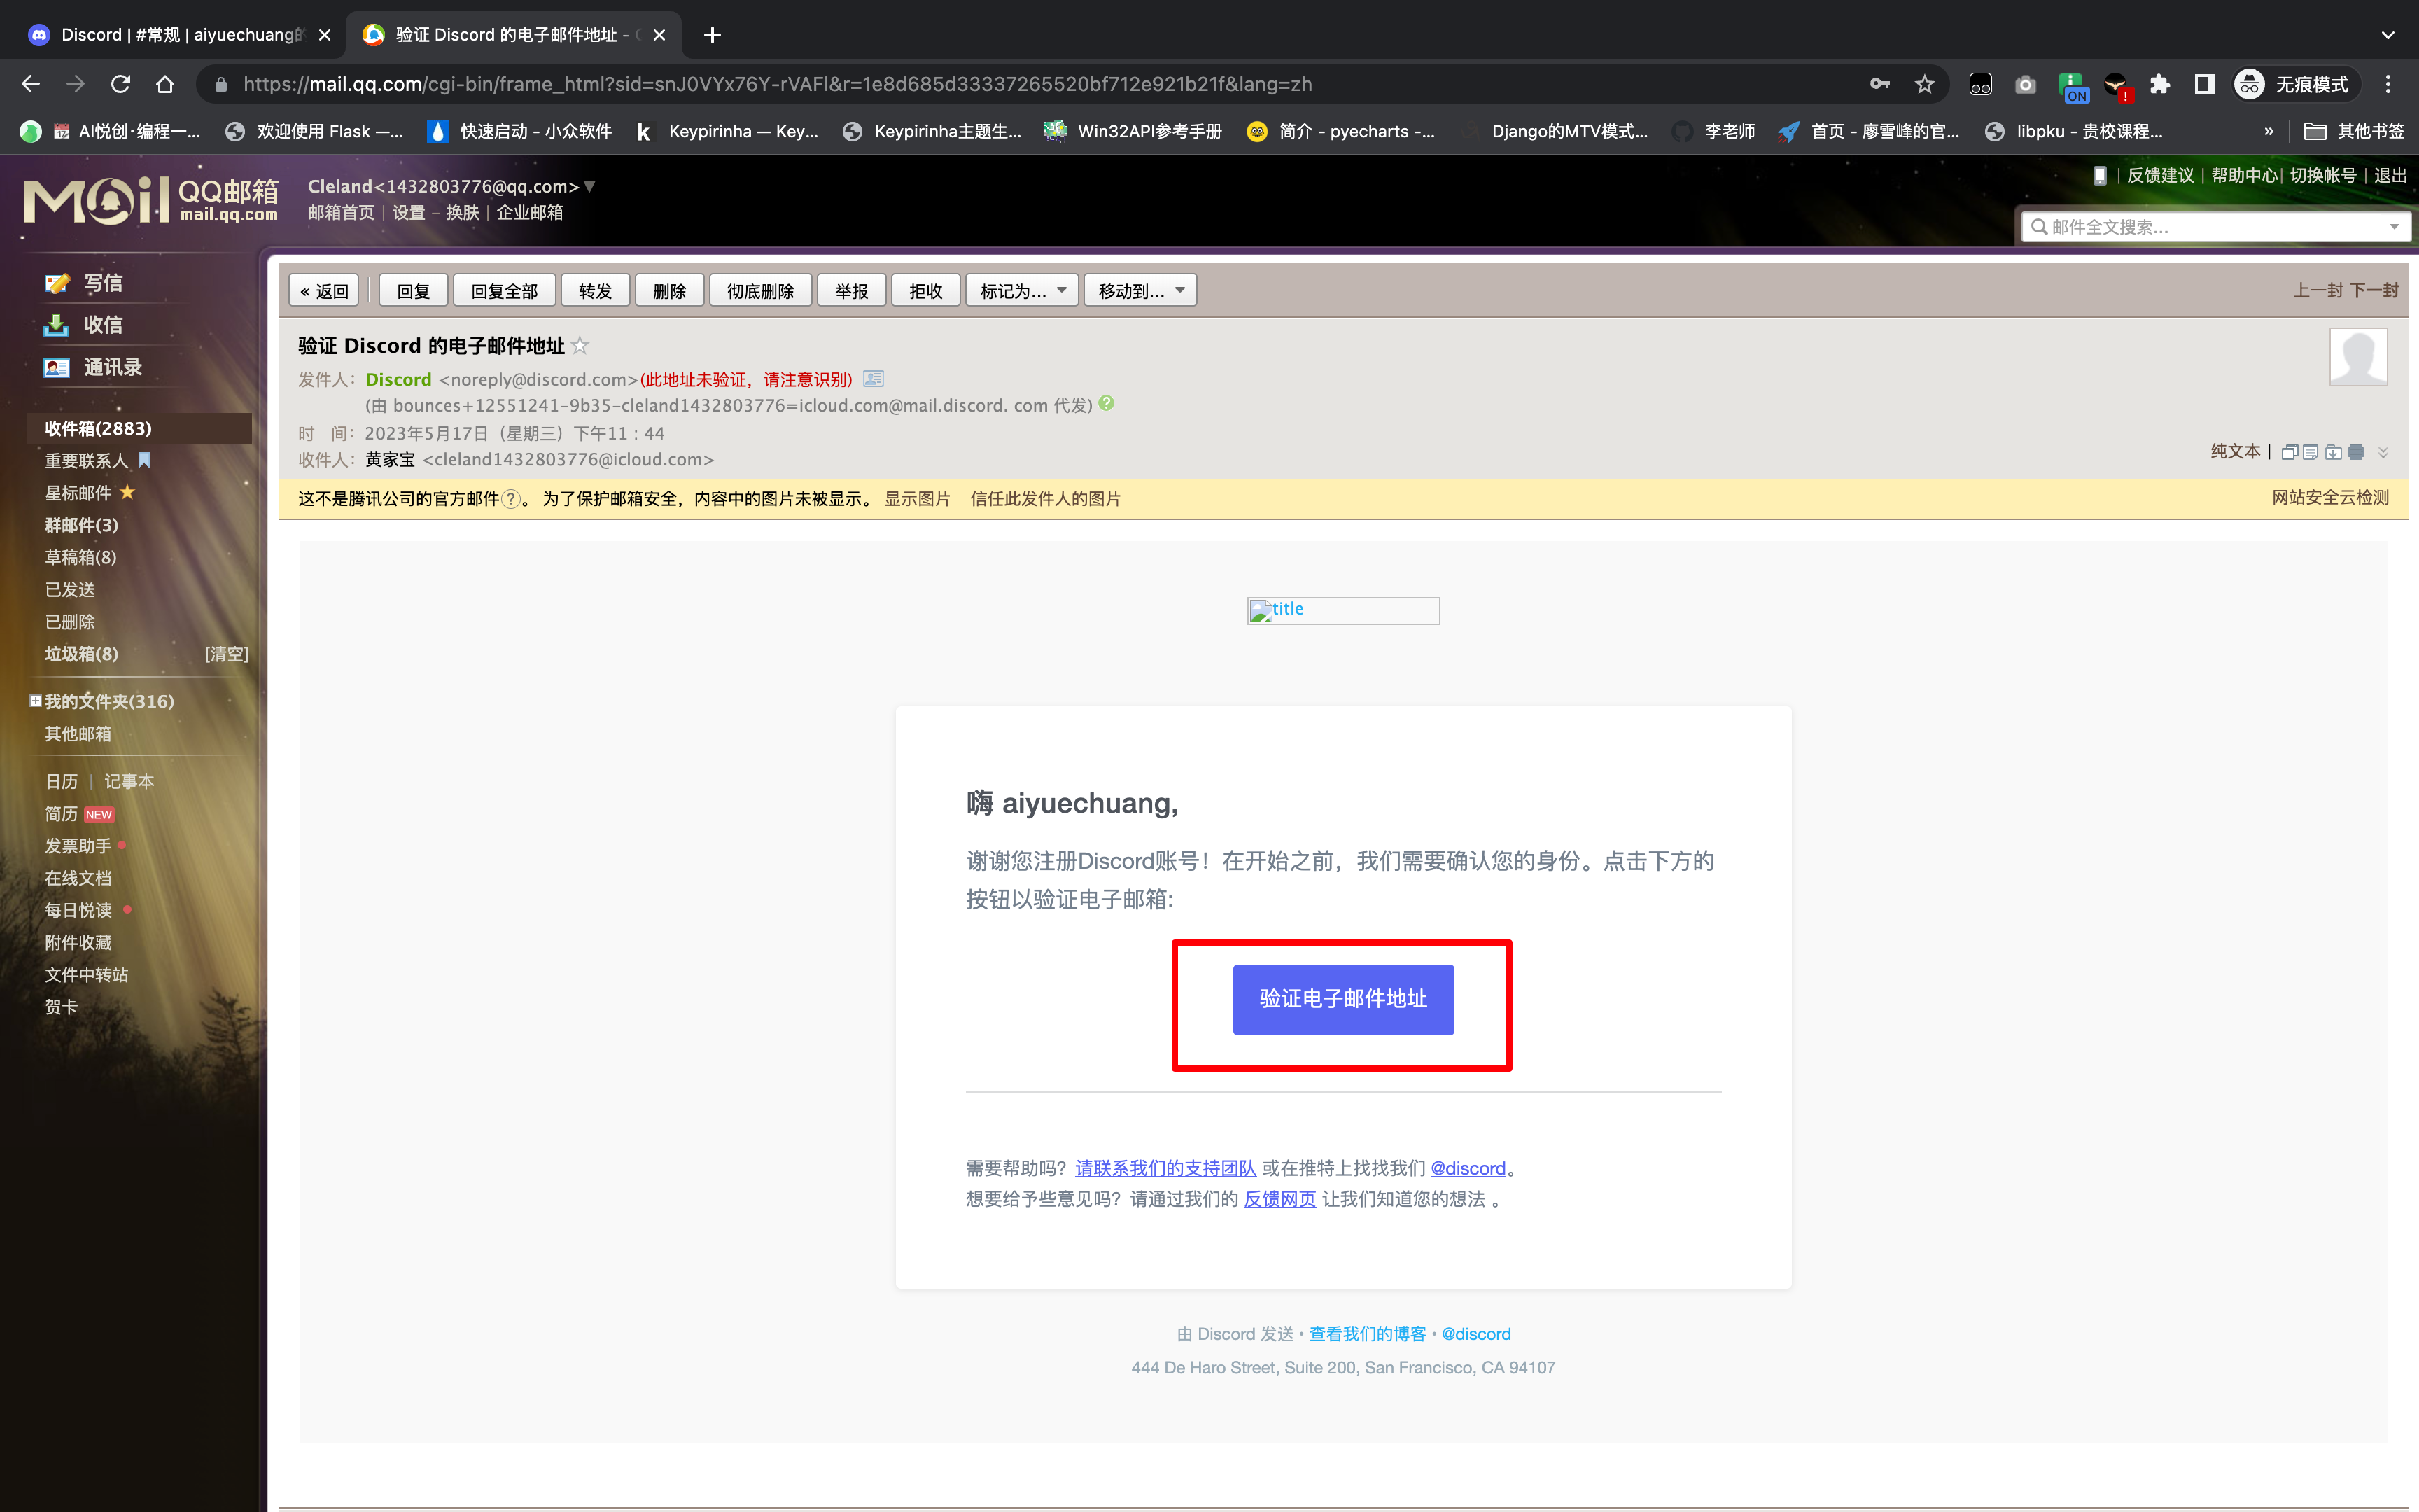Toggle Chrome side panel
The height and width of the screenshot is (1512, 2419).
tap(2204, 84)
